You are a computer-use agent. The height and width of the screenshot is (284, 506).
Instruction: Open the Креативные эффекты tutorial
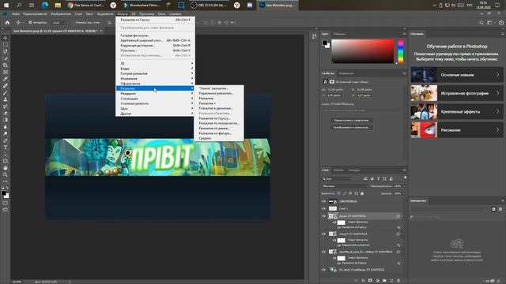point(457,112)
